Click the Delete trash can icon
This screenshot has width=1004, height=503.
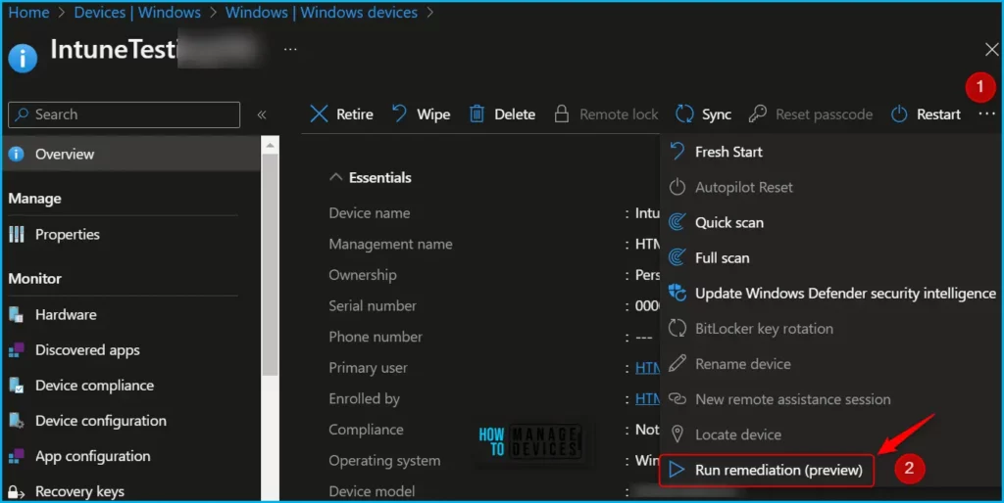tap(477, 114)
